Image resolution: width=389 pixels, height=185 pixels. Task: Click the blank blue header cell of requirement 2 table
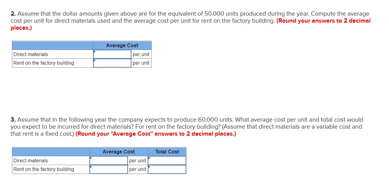pyautogui.click(x=52, y=45)
